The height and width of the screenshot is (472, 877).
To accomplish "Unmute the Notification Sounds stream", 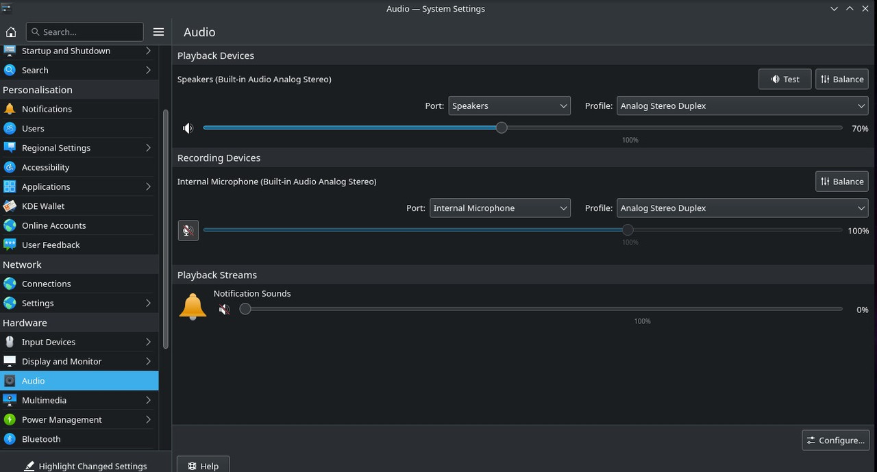I will (x=224, y=310).
